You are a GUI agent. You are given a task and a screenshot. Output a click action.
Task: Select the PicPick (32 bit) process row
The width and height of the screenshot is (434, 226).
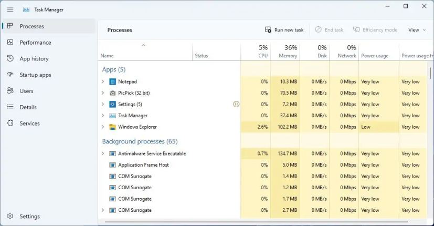coord(157,93)
